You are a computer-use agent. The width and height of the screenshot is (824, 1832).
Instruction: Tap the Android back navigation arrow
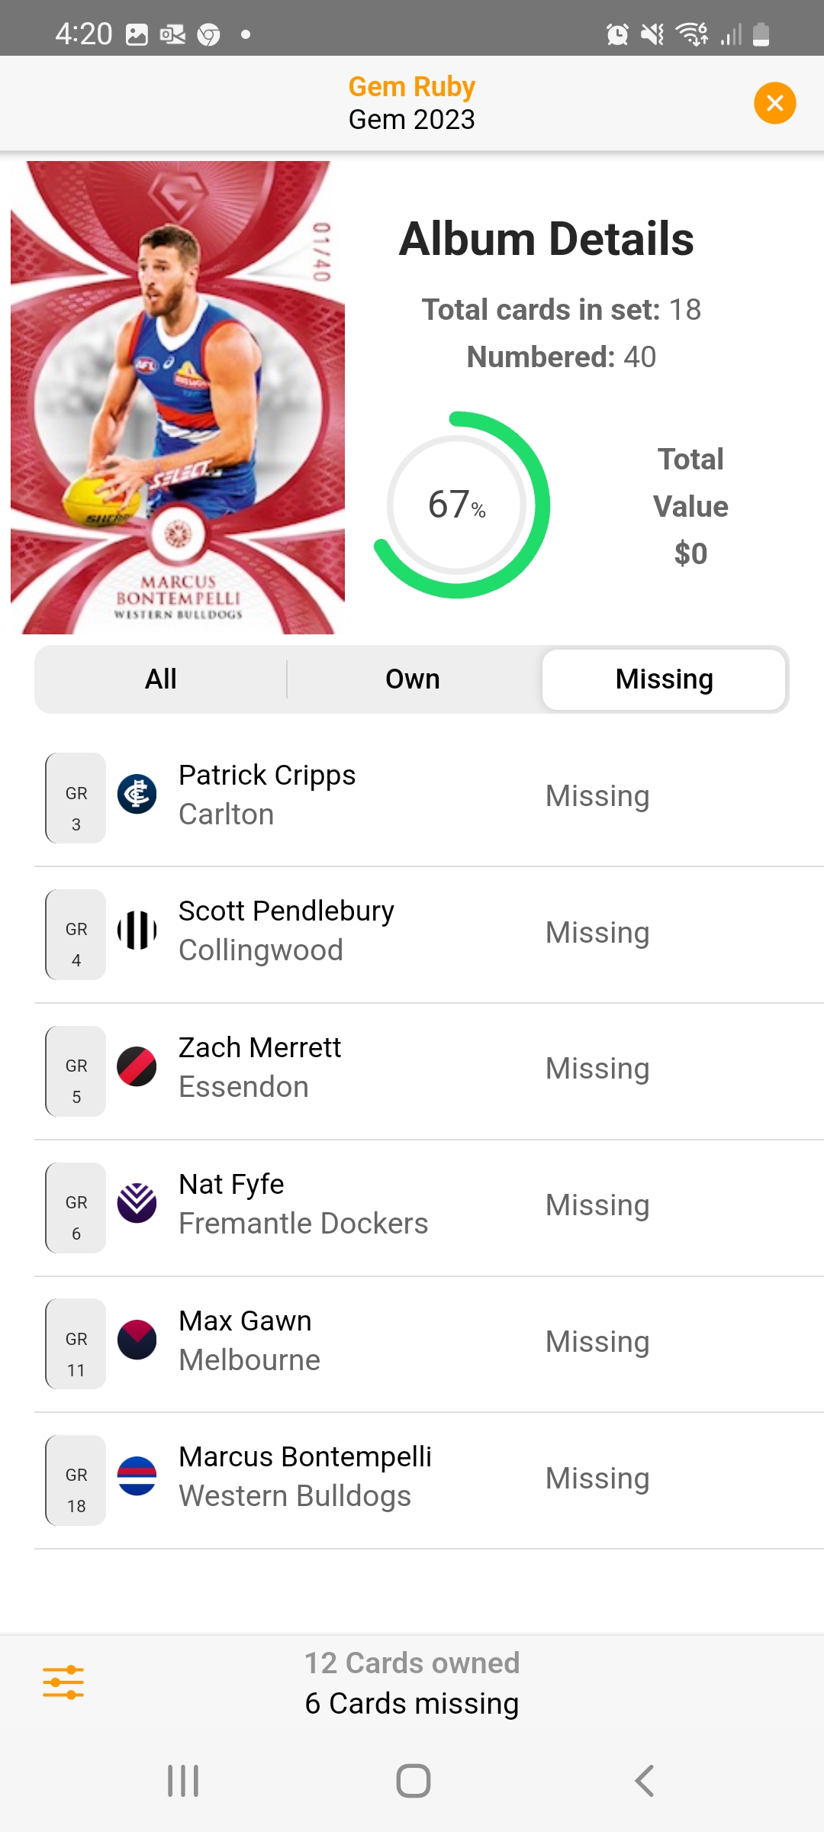[x=645, y=1781]
